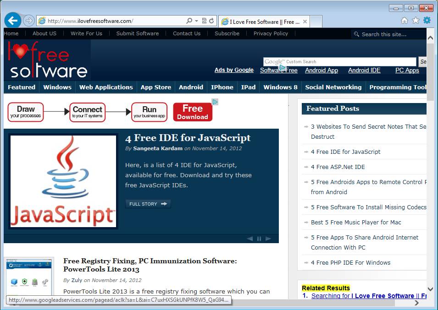Select the Featured category
The width and height of the screenshot is (438, 310).
(22, 87)
